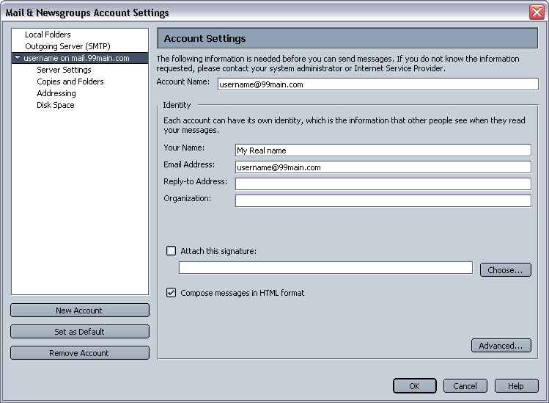Open Server Settings under the account

pyautogui.click(x=64, y=70)
